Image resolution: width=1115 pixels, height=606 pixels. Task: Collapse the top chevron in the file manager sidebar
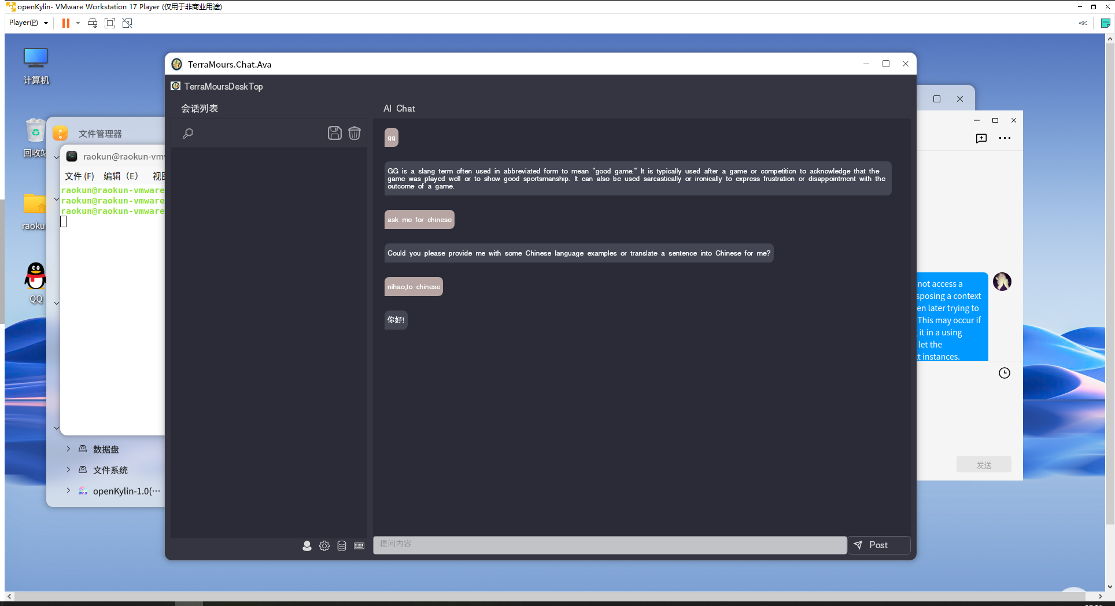(x=57, y=157)
